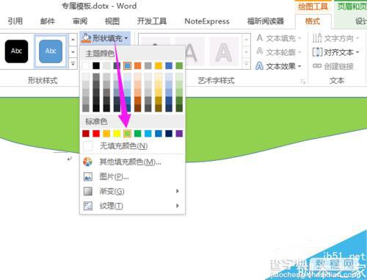Click the gradient square icon
Screen dimensions: 367x280
pos(88,191)
